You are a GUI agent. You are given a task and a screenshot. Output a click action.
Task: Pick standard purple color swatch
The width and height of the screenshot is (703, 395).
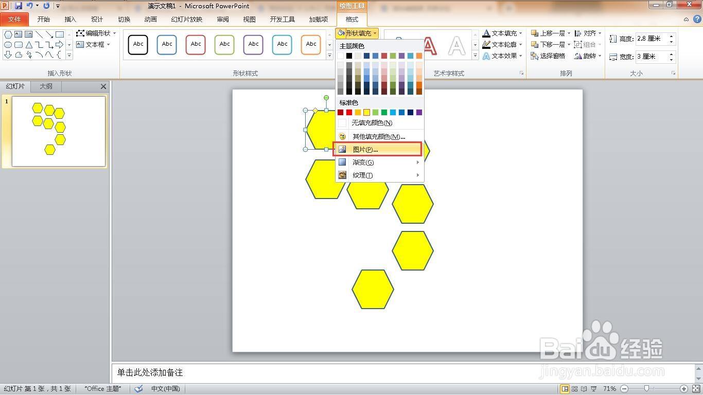click(419, 113)
